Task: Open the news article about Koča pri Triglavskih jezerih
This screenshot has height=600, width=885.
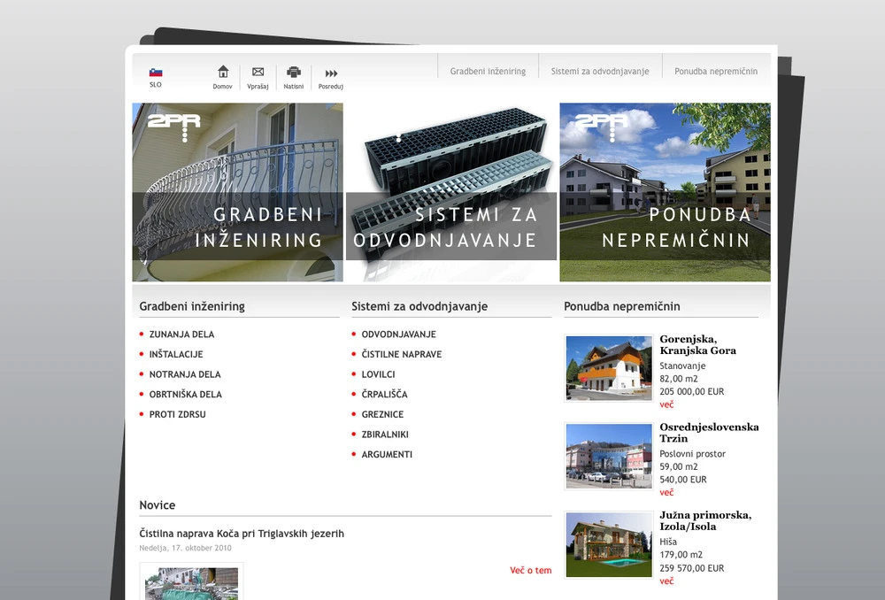Action: [242, 534]
